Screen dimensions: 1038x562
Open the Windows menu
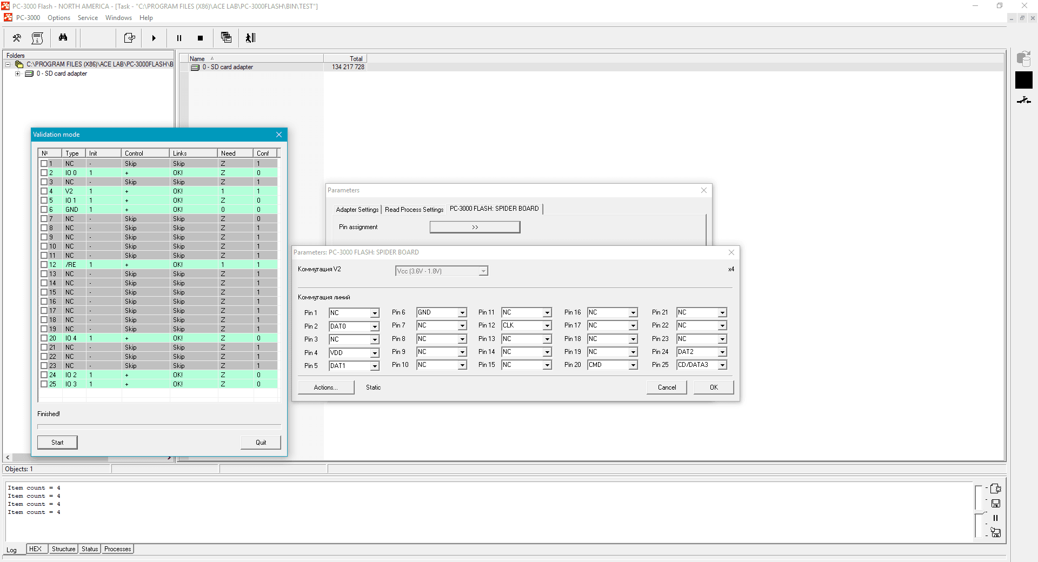click(x=118, y=18)
